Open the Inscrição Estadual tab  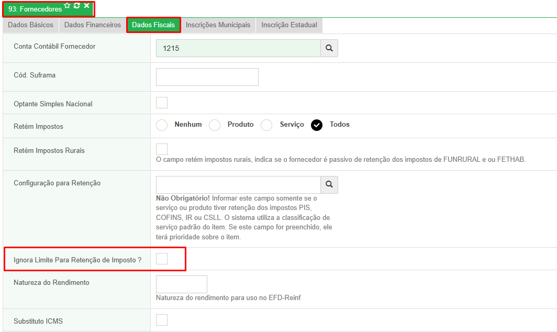click(x=289, y=25)
